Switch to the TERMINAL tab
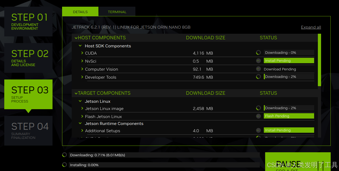Image resolution: width=339 pixels, height=171 pixels. [117, 12]
